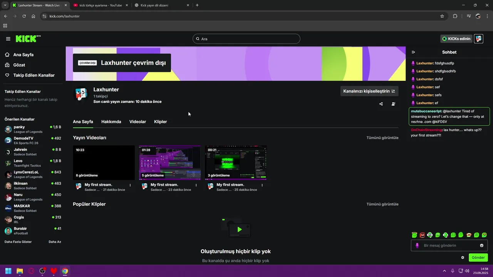
Task: Reload the page in Chrome toolbar
Action: pyautogui.click(x=24, y=16)
